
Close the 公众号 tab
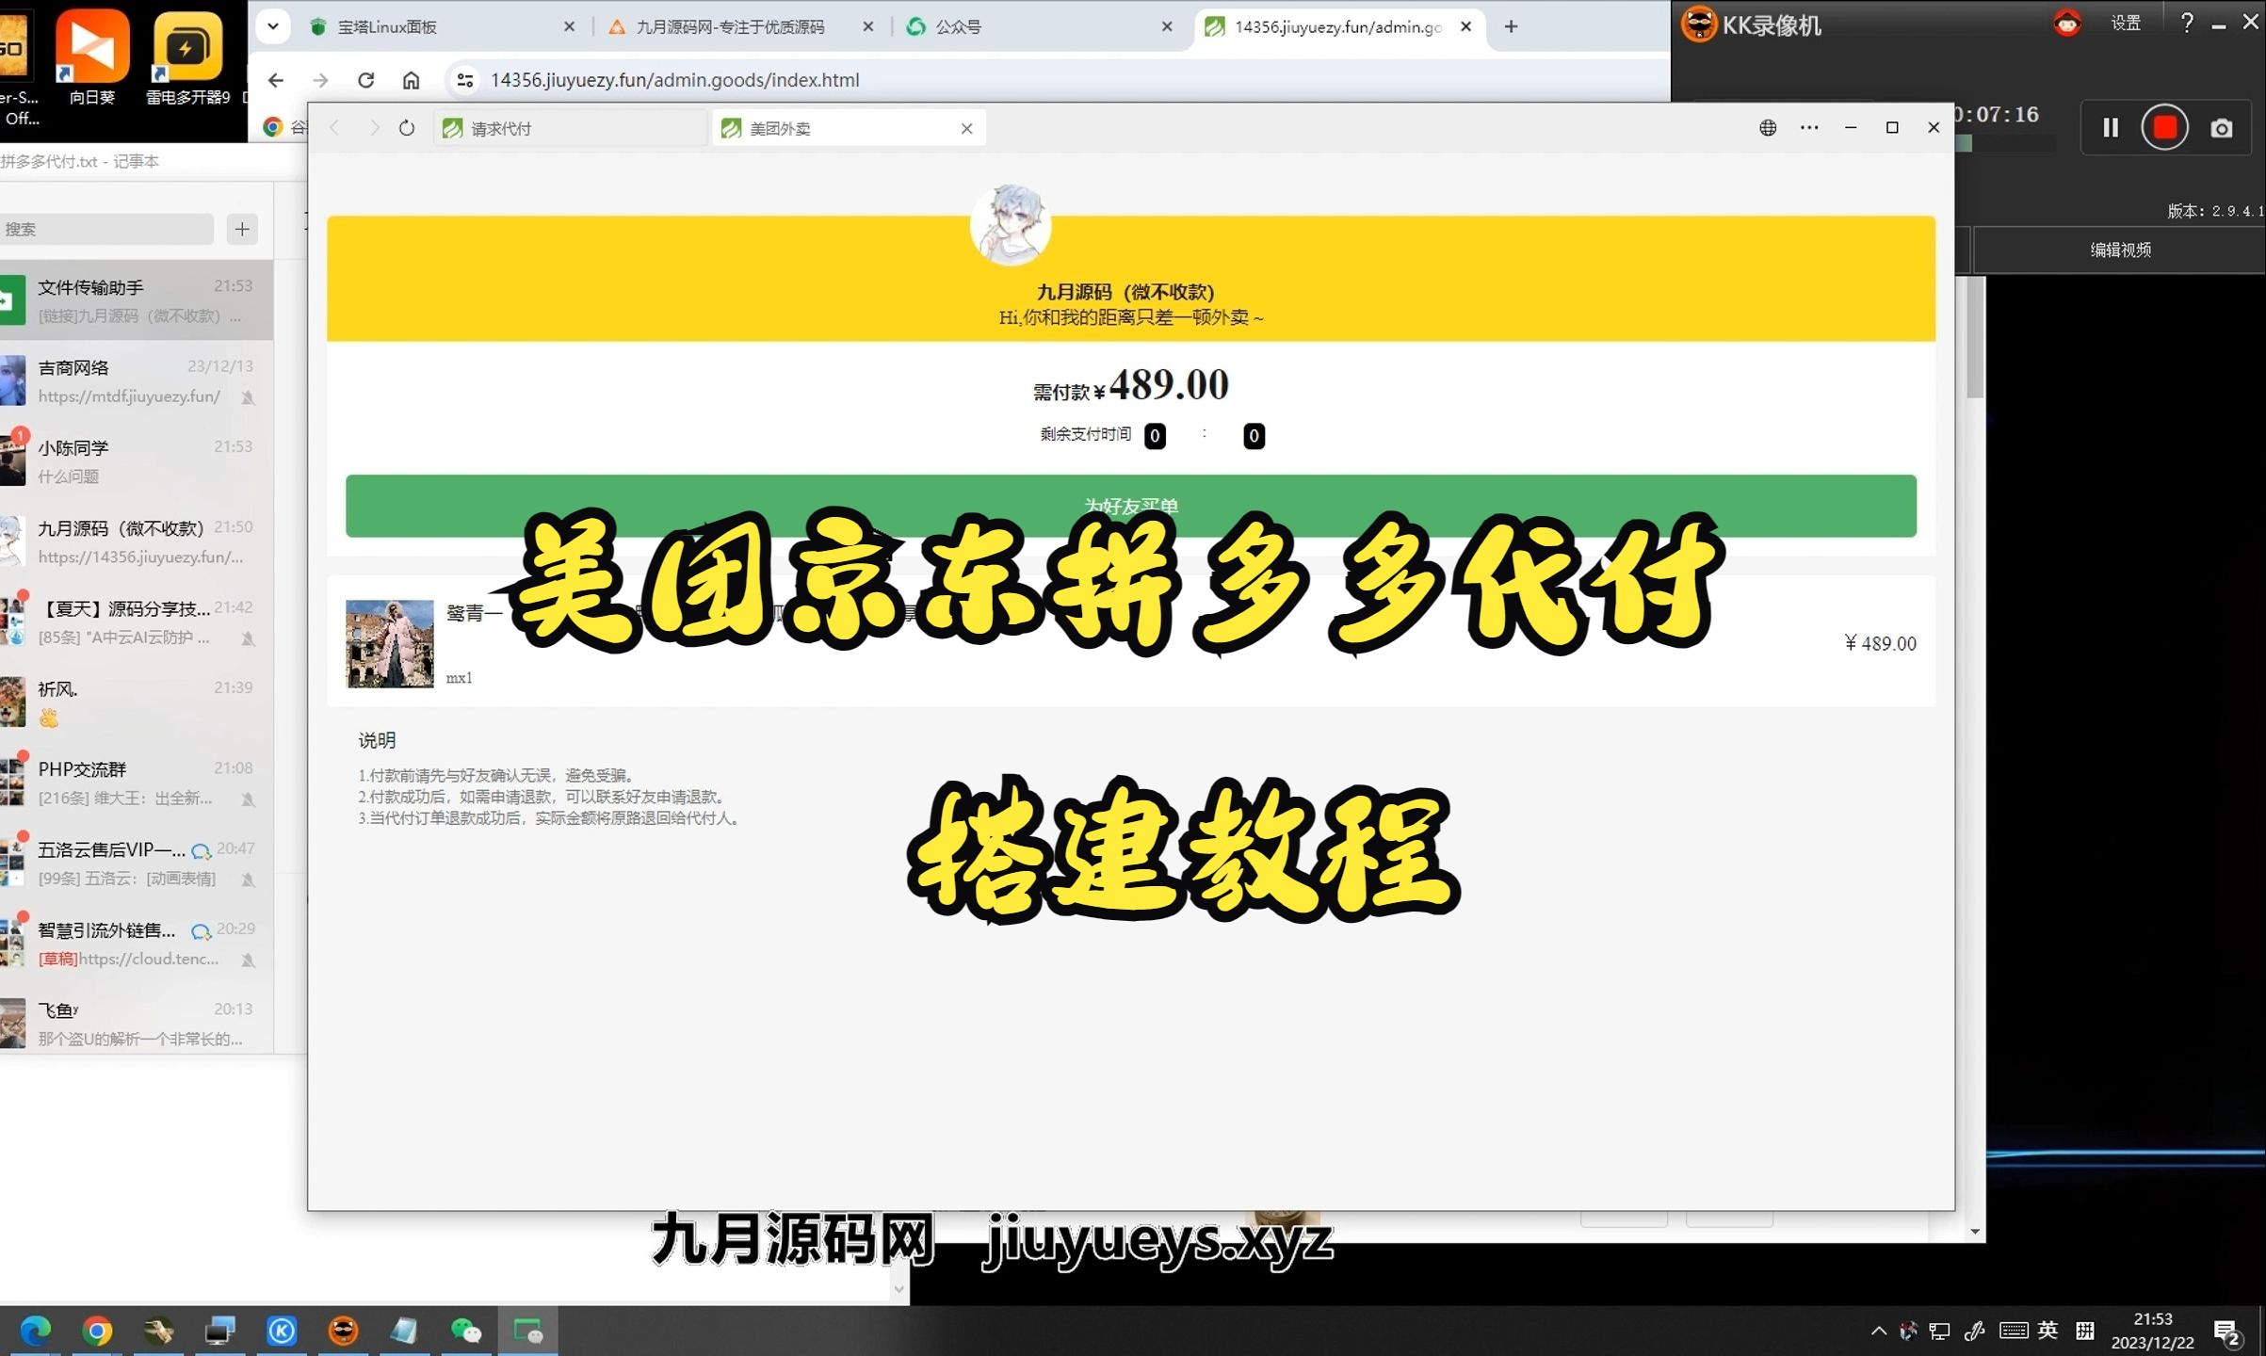(1167, 27)
